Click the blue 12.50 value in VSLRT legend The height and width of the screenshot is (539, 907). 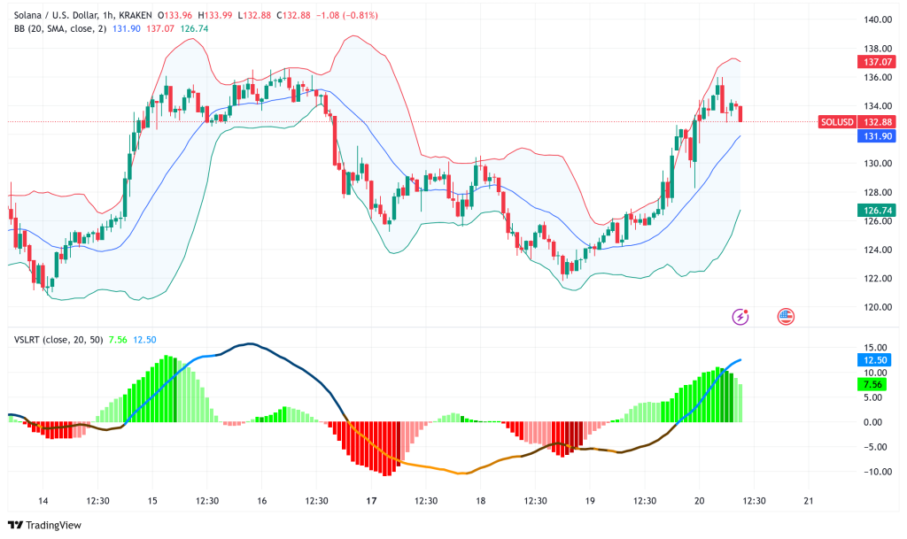click(144, 340)
